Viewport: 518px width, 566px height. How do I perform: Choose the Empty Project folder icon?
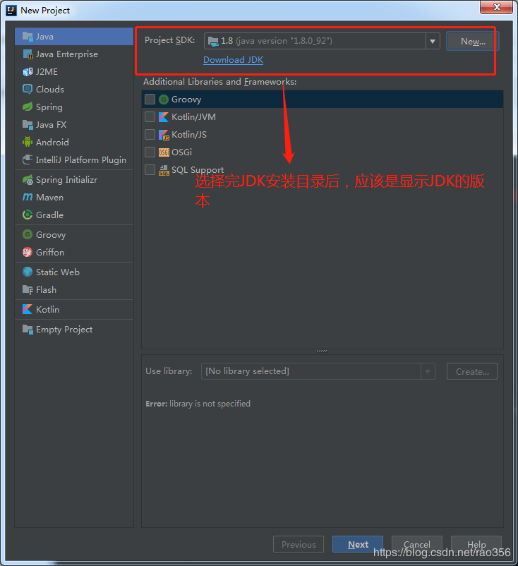point(28,329)
